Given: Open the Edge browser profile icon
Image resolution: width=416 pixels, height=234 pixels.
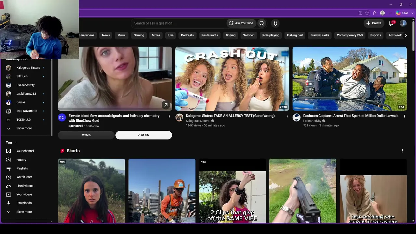Looking at the screenshot, I should 383,13.
